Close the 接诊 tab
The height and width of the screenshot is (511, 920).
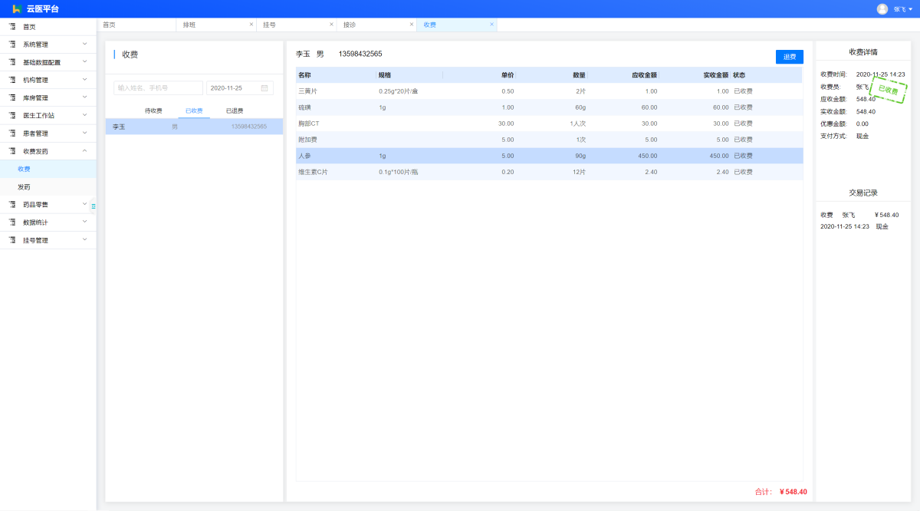point(412,25)
